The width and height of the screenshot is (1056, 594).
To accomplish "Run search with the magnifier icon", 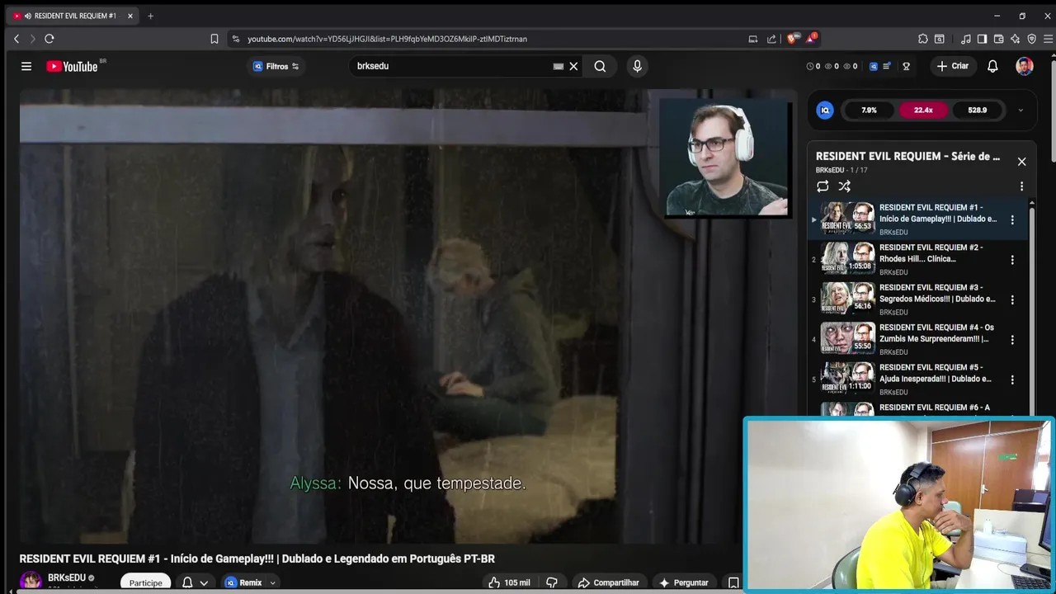I will [x=600, y=66].
